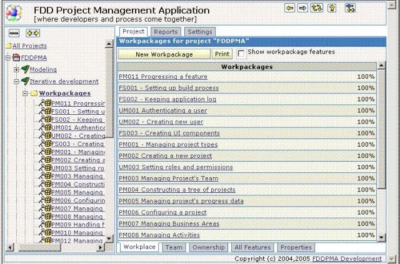
Task: Click the refresh arrows icon
Action: (317, 8)
